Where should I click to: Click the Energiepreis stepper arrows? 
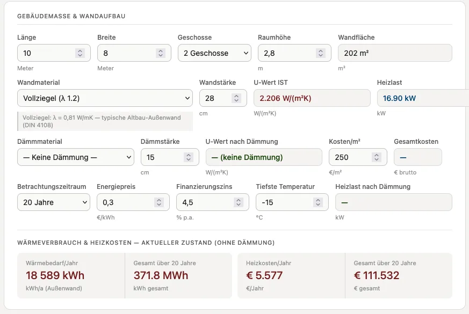[159, 202]
